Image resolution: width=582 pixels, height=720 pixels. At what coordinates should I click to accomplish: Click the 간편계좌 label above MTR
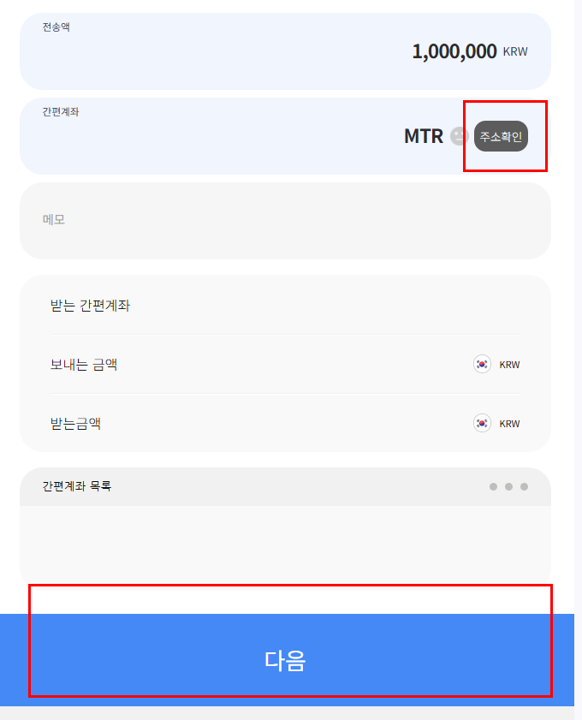tap(61, 111)
